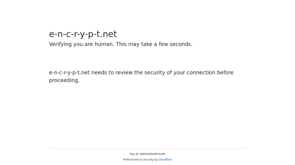Click the word 'Verifying' in the subheading
The image size is (295, 165).
[60, 44]
